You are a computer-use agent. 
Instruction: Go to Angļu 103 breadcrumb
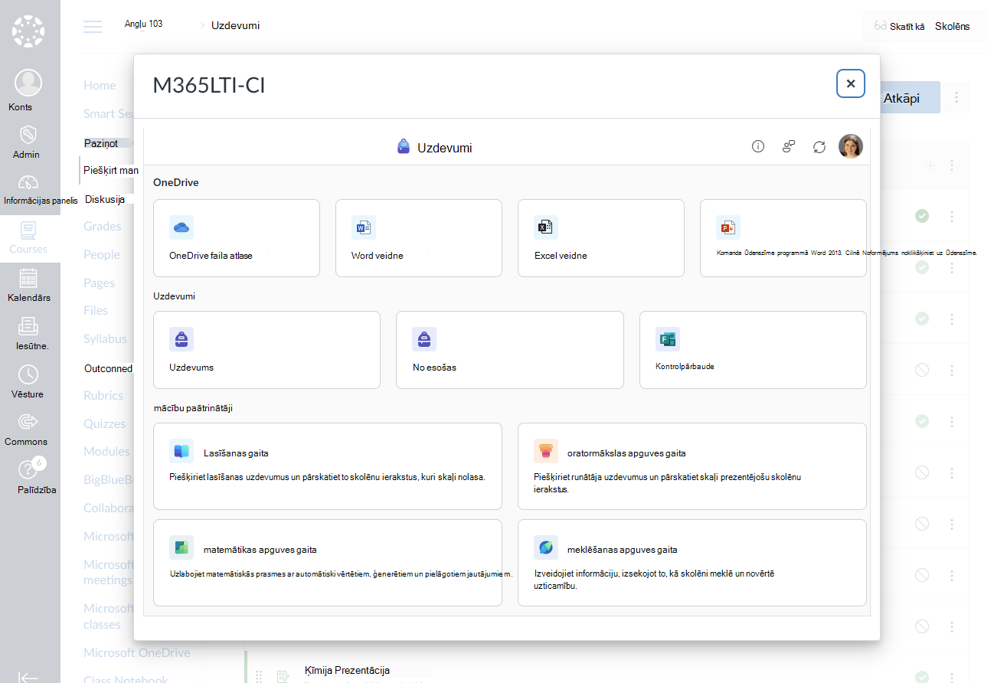(144, 24)
